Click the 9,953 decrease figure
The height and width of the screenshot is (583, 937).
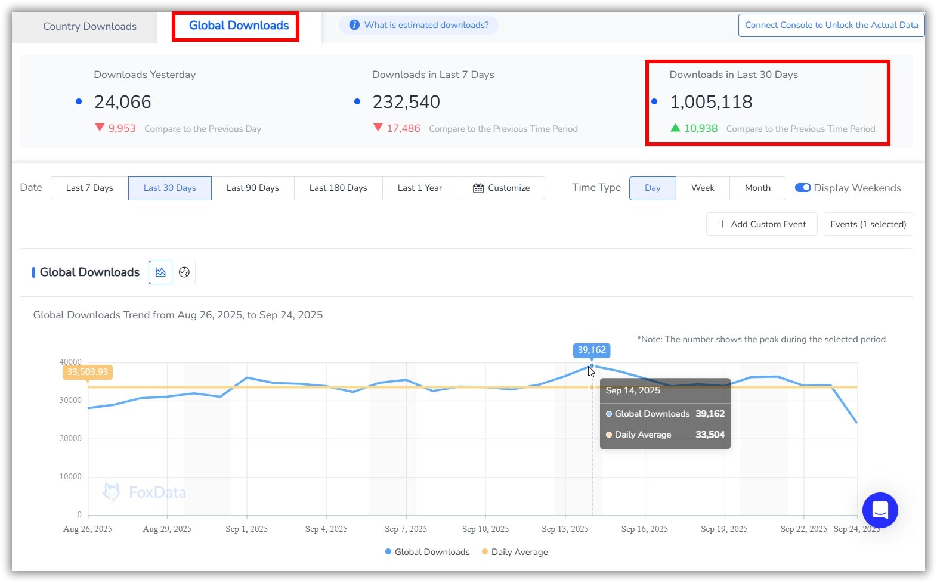(x=122, y=128)
